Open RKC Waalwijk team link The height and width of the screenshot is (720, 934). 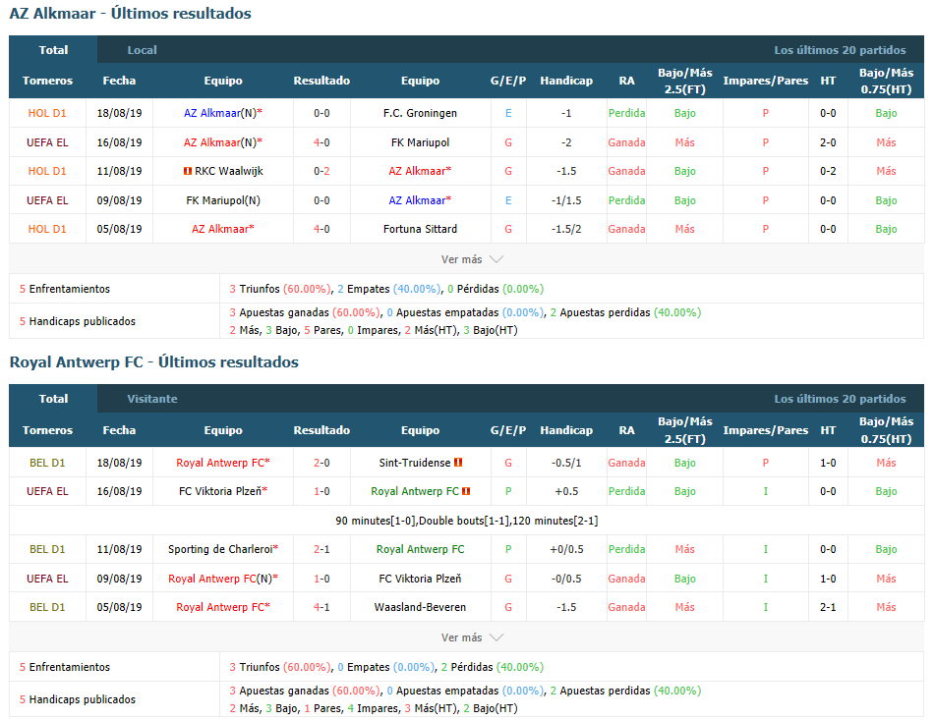(x=229, y=171)
